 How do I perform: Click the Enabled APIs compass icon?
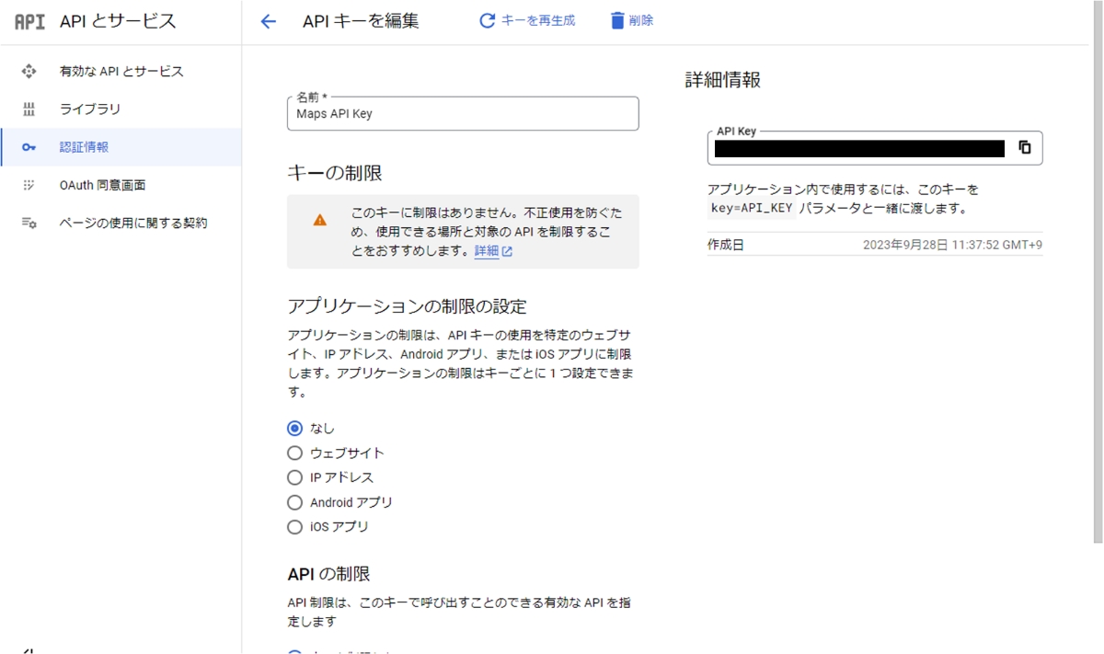[x=31, y=70]
